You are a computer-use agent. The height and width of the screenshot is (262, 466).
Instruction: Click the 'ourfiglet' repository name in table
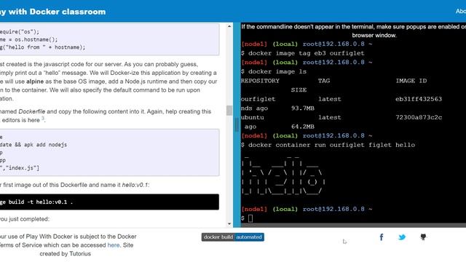tap(258, 99)
